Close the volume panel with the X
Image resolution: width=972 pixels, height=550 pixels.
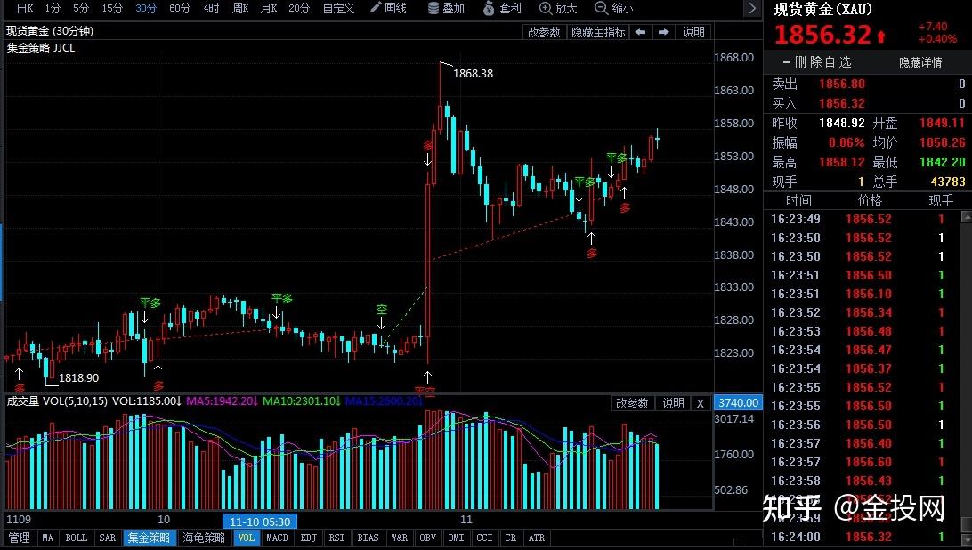click(x=701, y=402)
